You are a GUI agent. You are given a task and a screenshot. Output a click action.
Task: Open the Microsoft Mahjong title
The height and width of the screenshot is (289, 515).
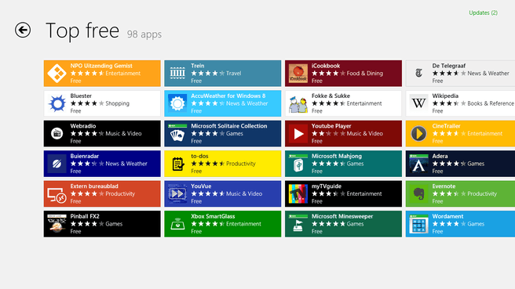click(336, 156)
